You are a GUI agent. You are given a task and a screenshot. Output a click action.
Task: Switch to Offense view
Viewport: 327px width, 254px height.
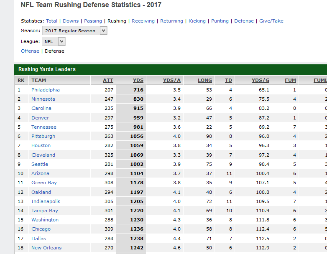(30, 51)
